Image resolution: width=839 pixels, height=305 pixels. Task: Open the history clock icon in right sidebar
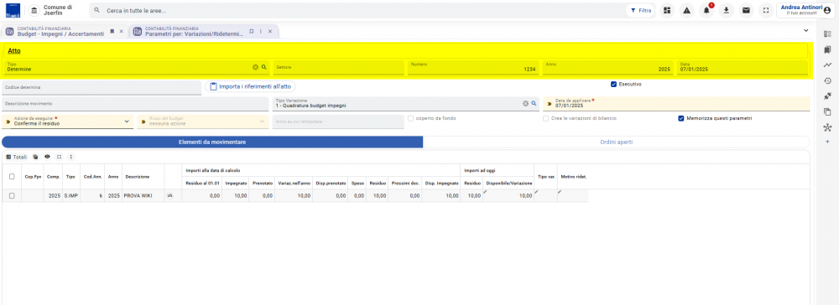[827, 80]
